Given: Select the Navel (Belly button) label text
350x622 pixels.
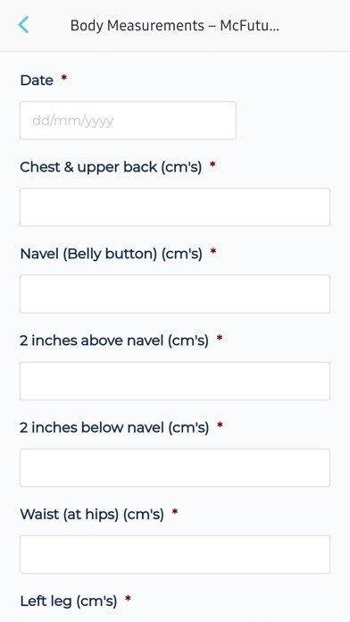Looking at the screenshot, I should (x=111, y=254).
